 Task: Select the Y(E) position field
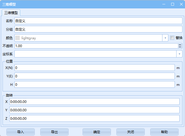[x=94, y=76]
